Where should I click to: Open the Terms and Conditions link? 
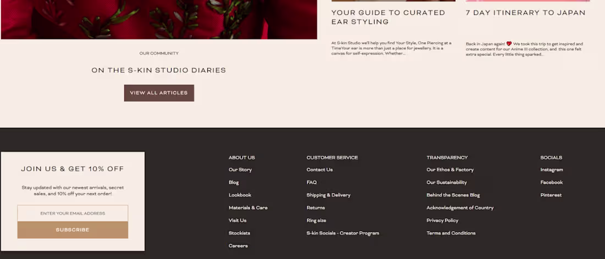coord(450,233)
